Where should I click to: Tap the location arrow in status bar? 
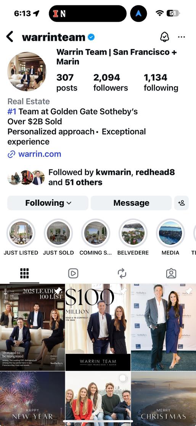click(36, 13)
